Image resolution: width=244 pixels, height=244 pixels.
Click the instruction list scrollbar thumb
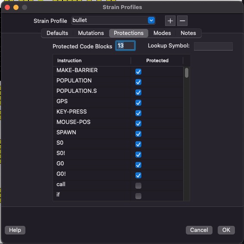tap(187, 73)
